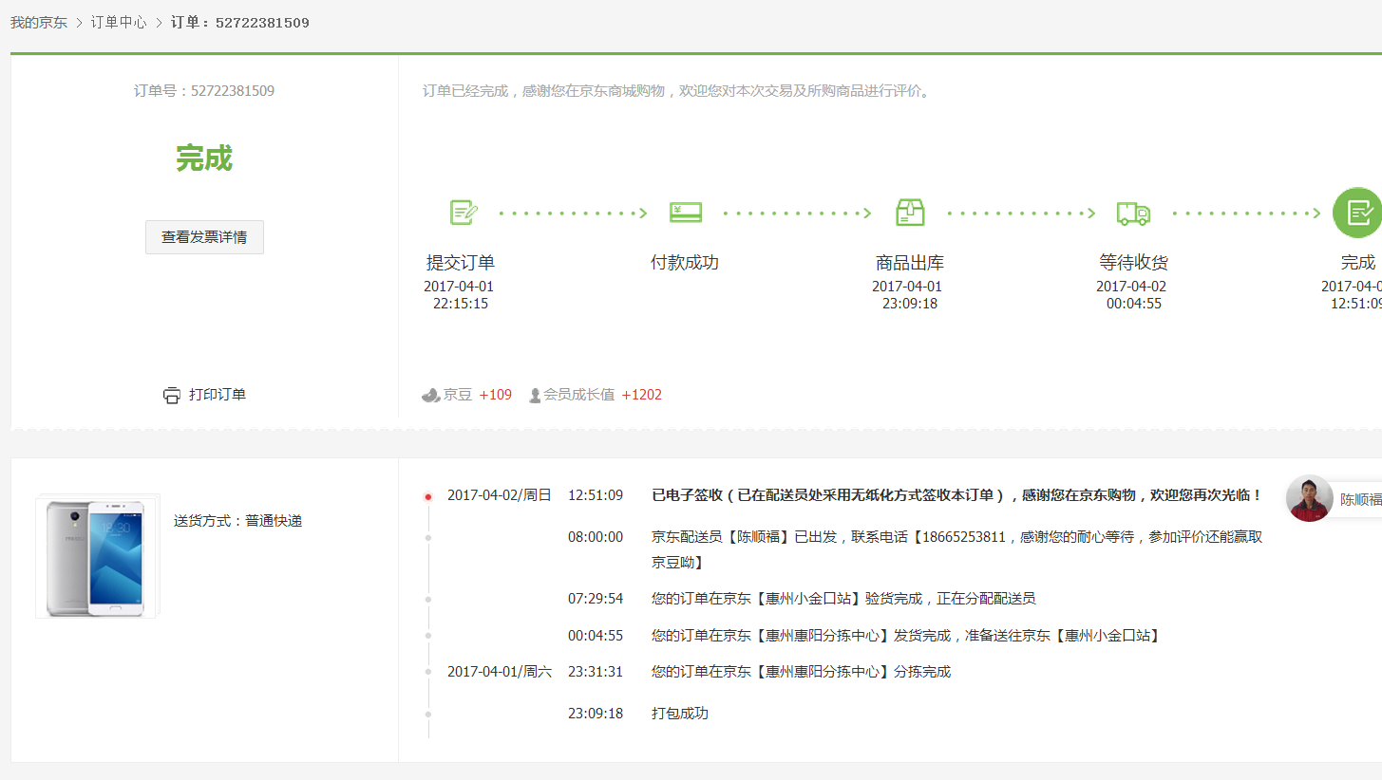Click the payment success (付款成功) card icon
This screenshot has width=1382, height=780.
[686, 213]
